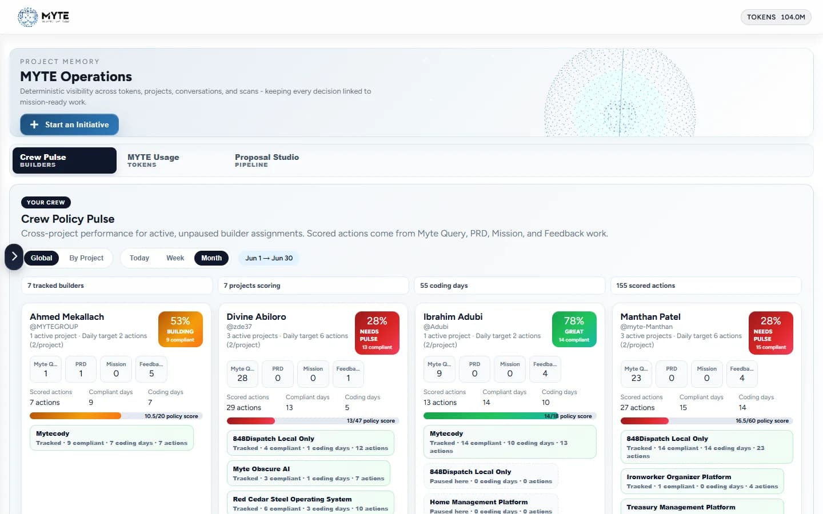
Task: Open Red Cedar Steel Operating System project
Action: pyautogui.click(x=310, y=503)
